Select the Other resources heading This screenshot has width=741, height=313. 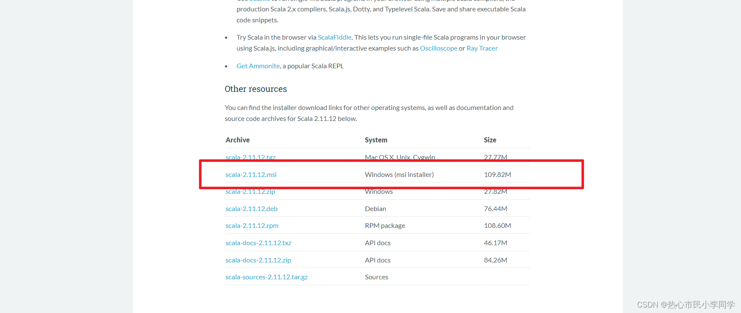(x=255, y=89)
